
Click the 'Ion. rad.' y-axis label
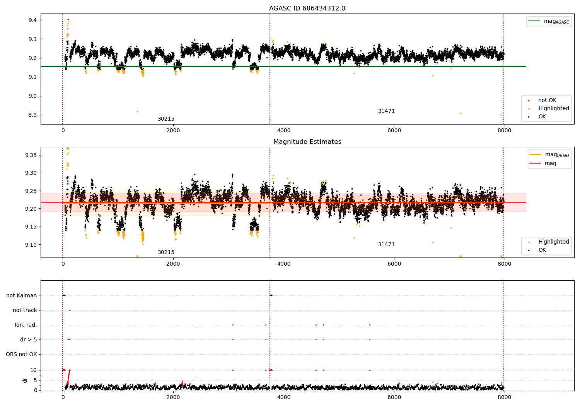[26, 325]
